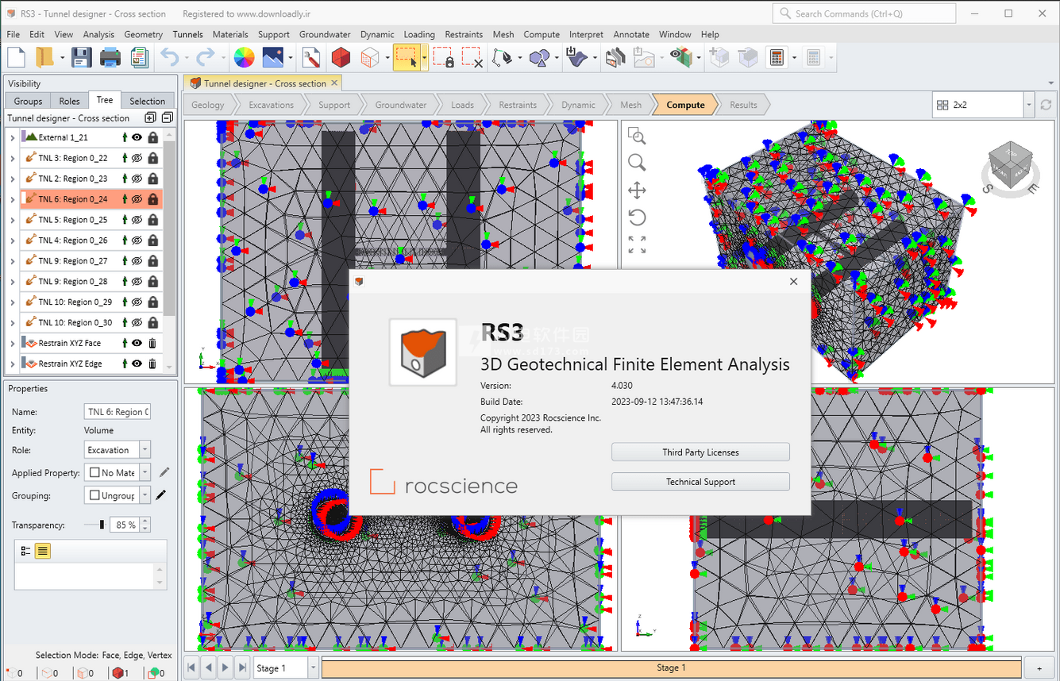Click the pencil edit icon beside Grouping

point(161,495)
